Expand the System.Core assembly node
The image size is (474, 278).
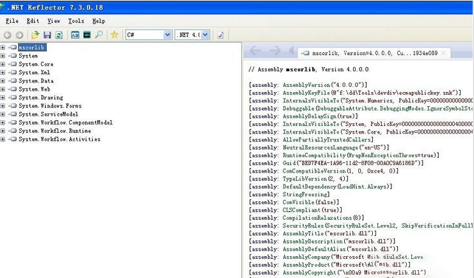3,65
